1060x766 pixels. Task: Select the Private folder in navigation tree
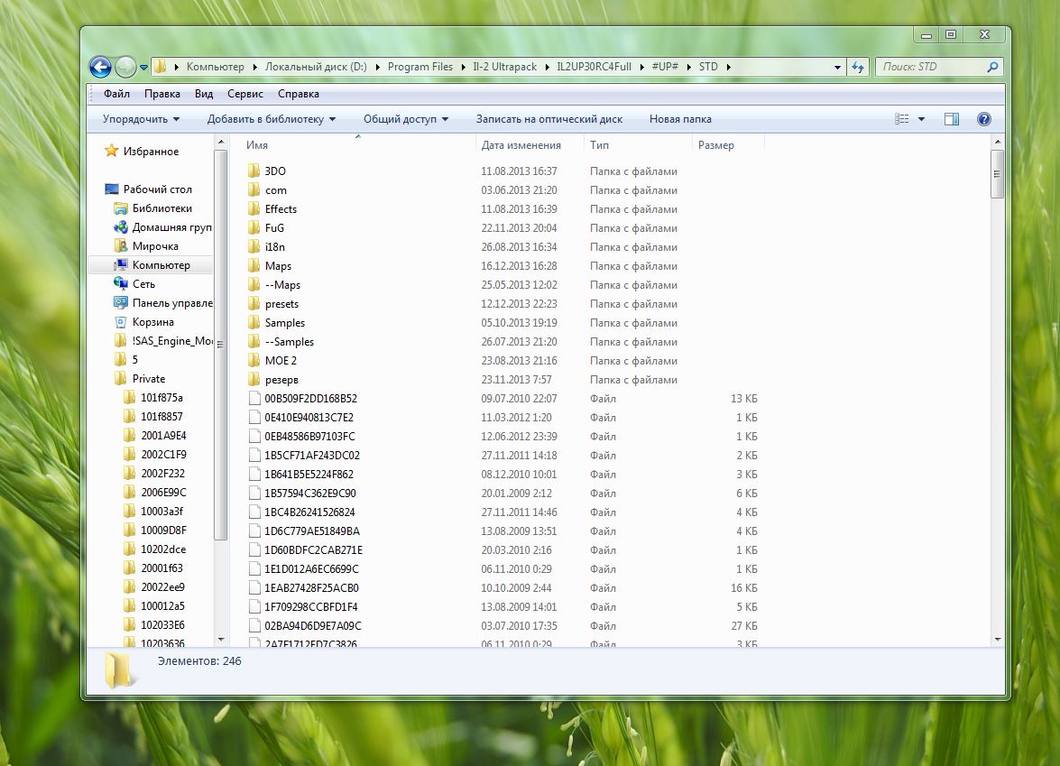pos(149,379)
